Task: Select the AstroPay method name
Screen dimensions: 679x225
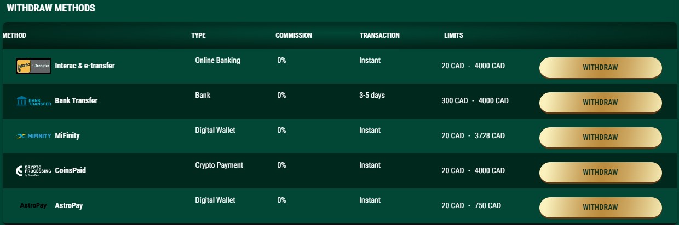Action: point(69,206)
